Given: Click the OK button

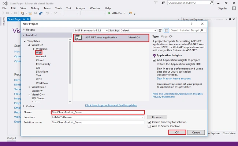Looking at the screenshot, I should pos(177,132).
